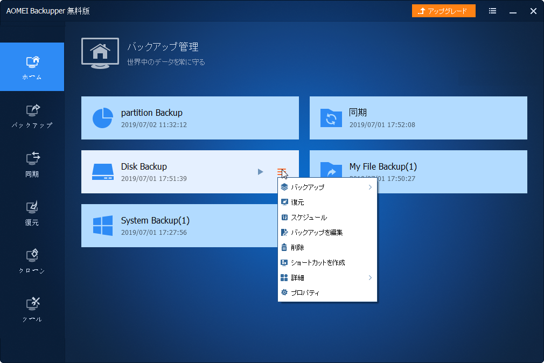Click the pencil icon beside バックアップを編集
Image resolution: width=544 pixels, height=363 pixels.
pyautogui.click(x=284, y=232)
